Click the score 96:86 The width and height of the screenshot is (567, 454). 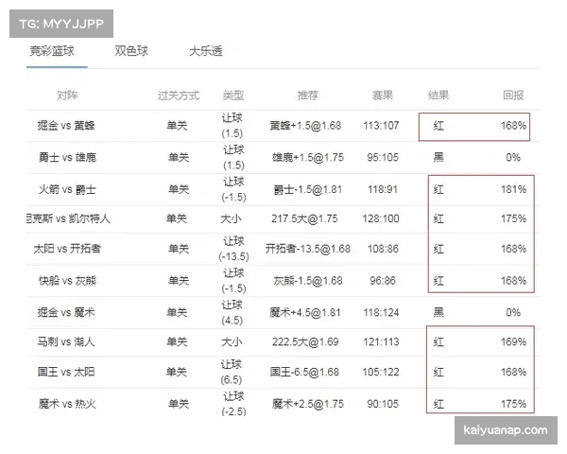pos(383,281)
